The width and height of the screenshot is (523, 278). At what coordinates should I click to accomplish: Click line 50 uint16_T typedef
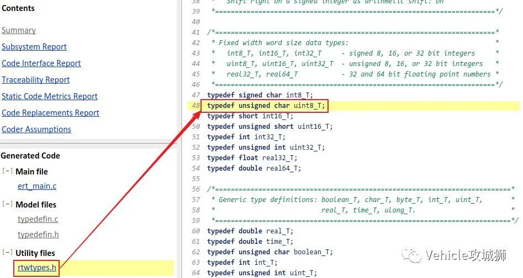click(x=270, y=127)
